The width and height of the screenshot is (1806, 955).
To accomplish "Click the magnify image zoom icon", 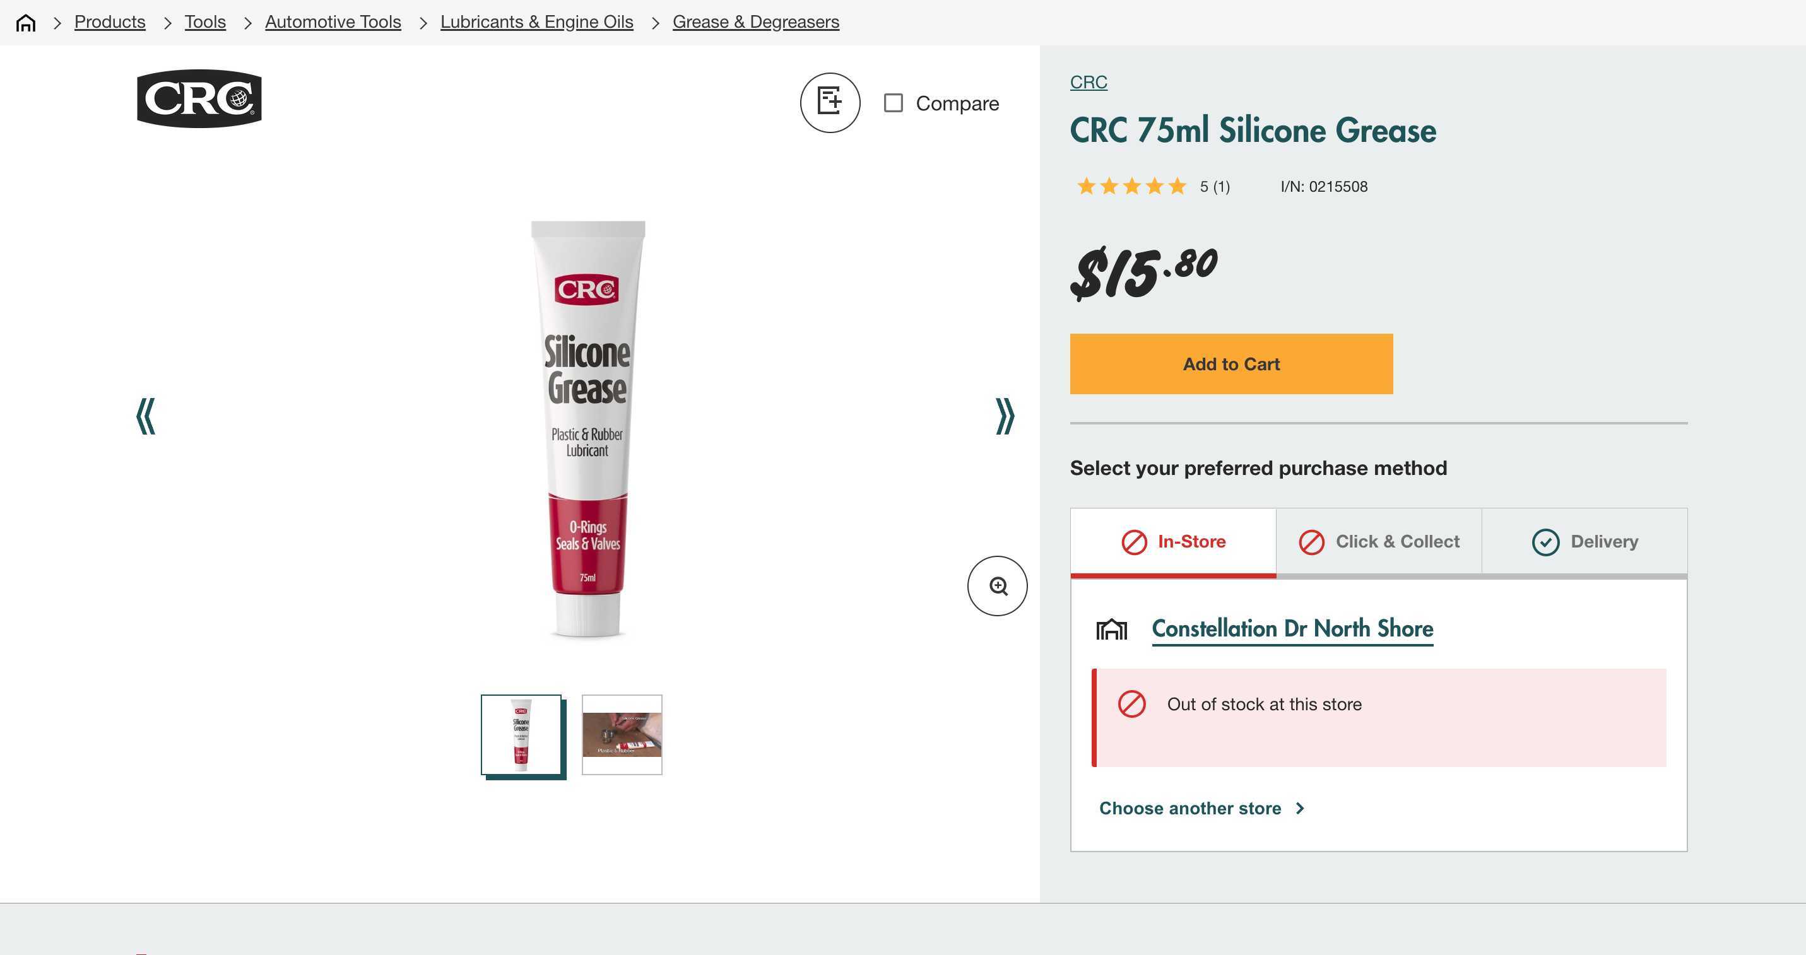I will point(998,586).
